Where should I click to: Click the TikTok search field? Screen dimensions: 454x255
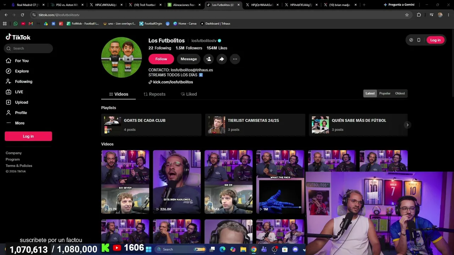28,49
